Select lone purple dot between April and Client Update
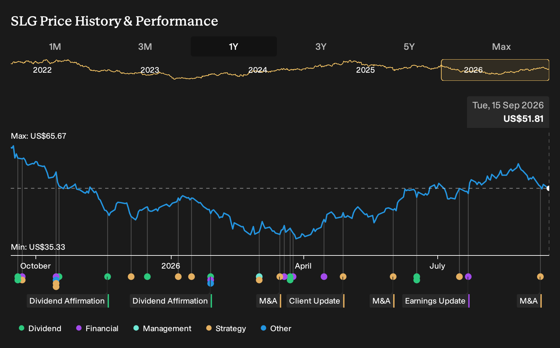 coord(324,277)
